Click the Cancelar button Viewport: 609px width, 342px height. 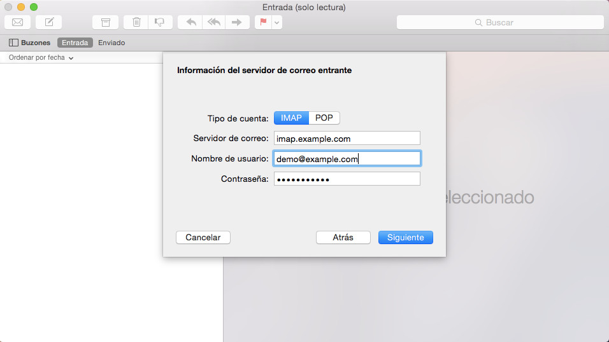pos(203,237)
